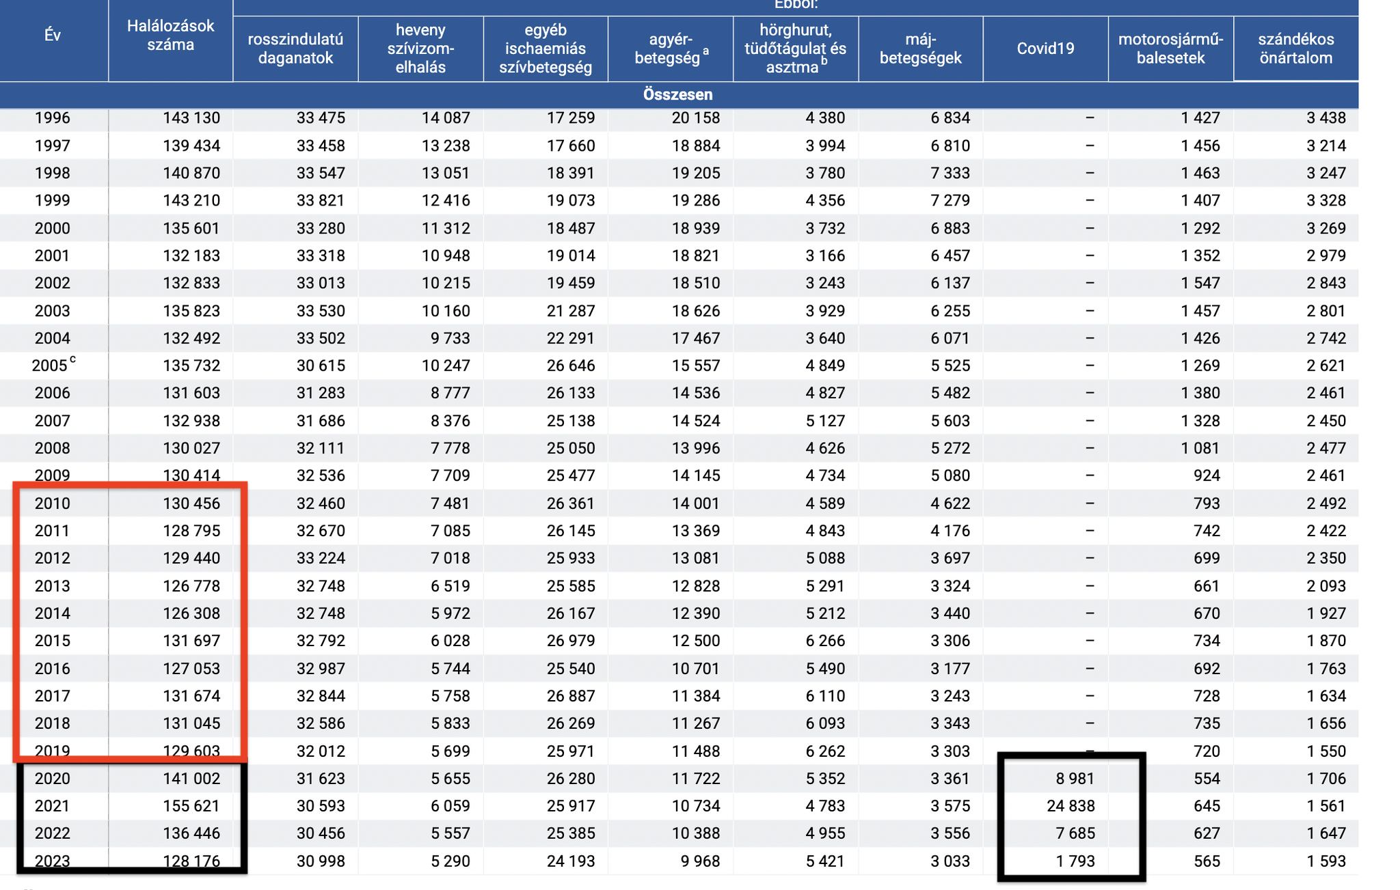Click death count '130 456'

(x=191, y=503)
